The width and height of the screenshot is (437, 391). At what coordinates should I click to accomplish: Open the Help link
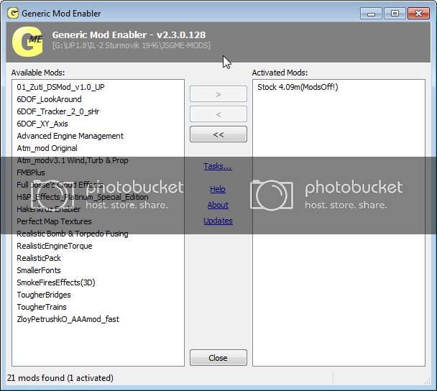coord(218,189)
